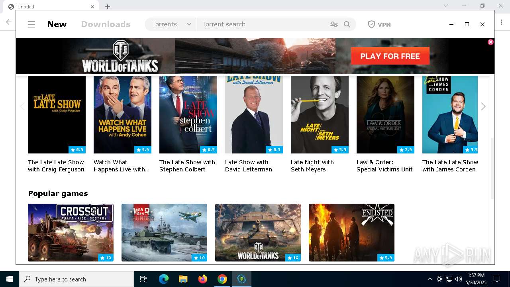The width and height of the screenshot is (510, 287).
Task: Open The Late Late Show Craig Ferguson poster
Action: [x=57, y=115]
